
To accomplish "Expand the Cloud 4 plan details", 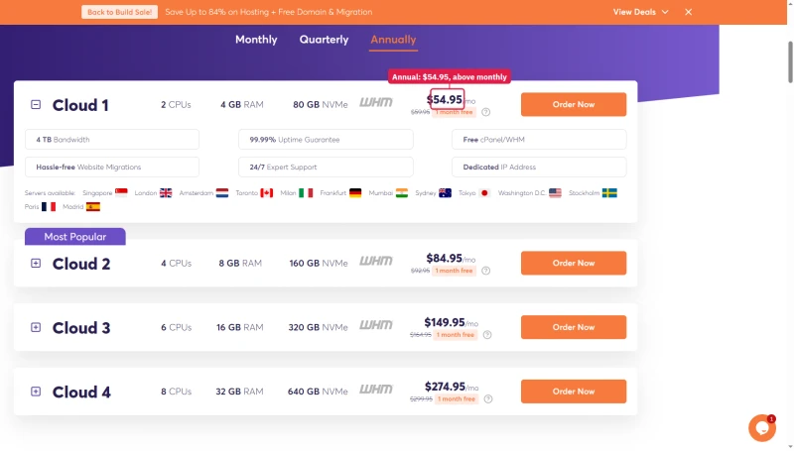I will (x=36, y=392).
